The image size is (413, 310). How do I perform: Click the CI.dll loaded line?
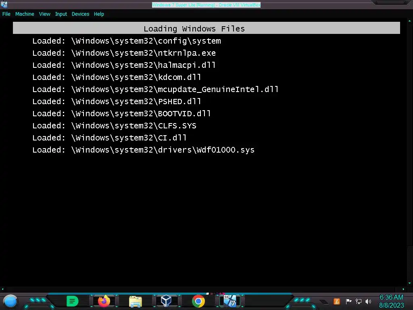pyautogui.click(x=110, y=138)
